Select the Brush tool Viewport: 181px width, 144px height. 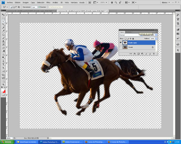(x=3, y=38)
